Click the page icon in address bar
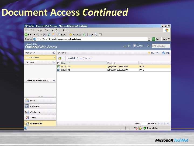Screen dimensions: 194x146 35,39
